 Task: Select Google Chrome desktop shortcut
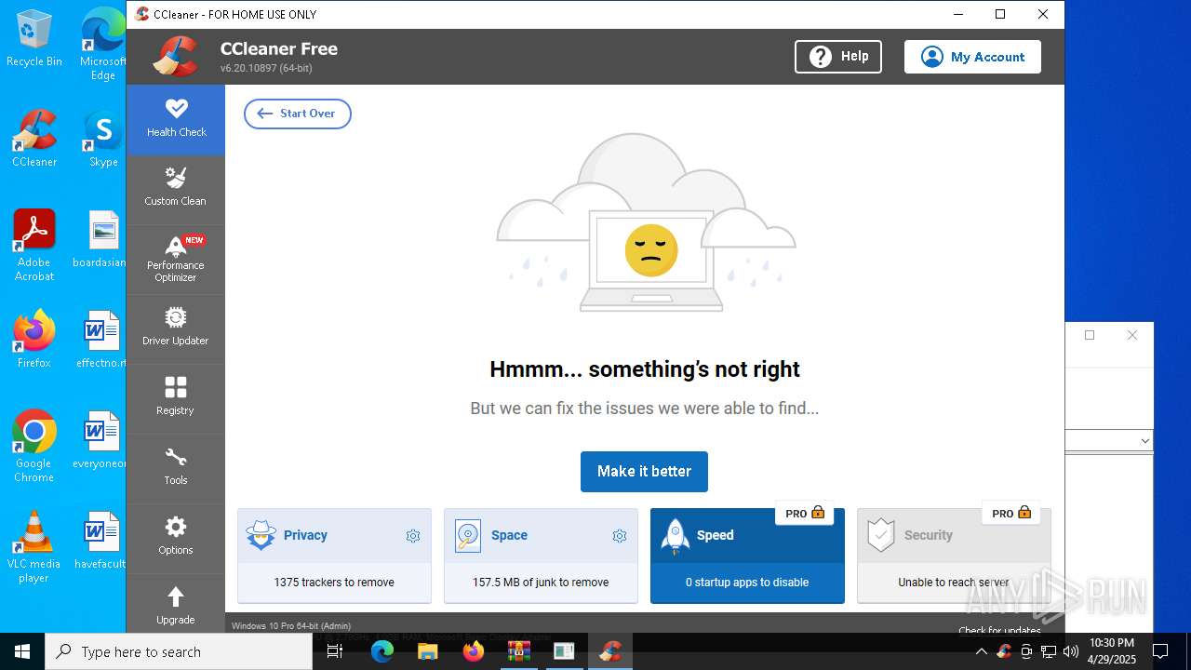click(x=34, y=447)
